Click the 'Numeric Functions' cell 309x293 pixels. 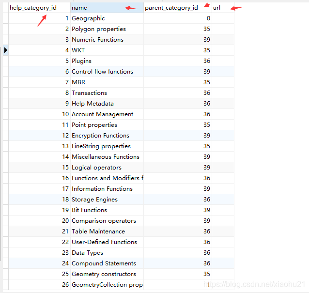coord(107,40)
